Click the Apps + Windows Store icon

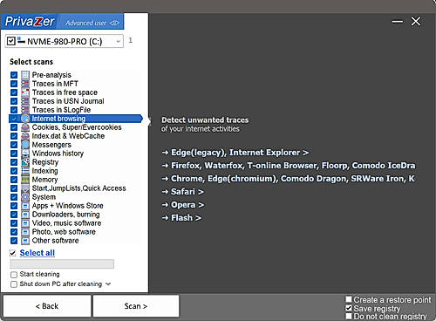25,206
